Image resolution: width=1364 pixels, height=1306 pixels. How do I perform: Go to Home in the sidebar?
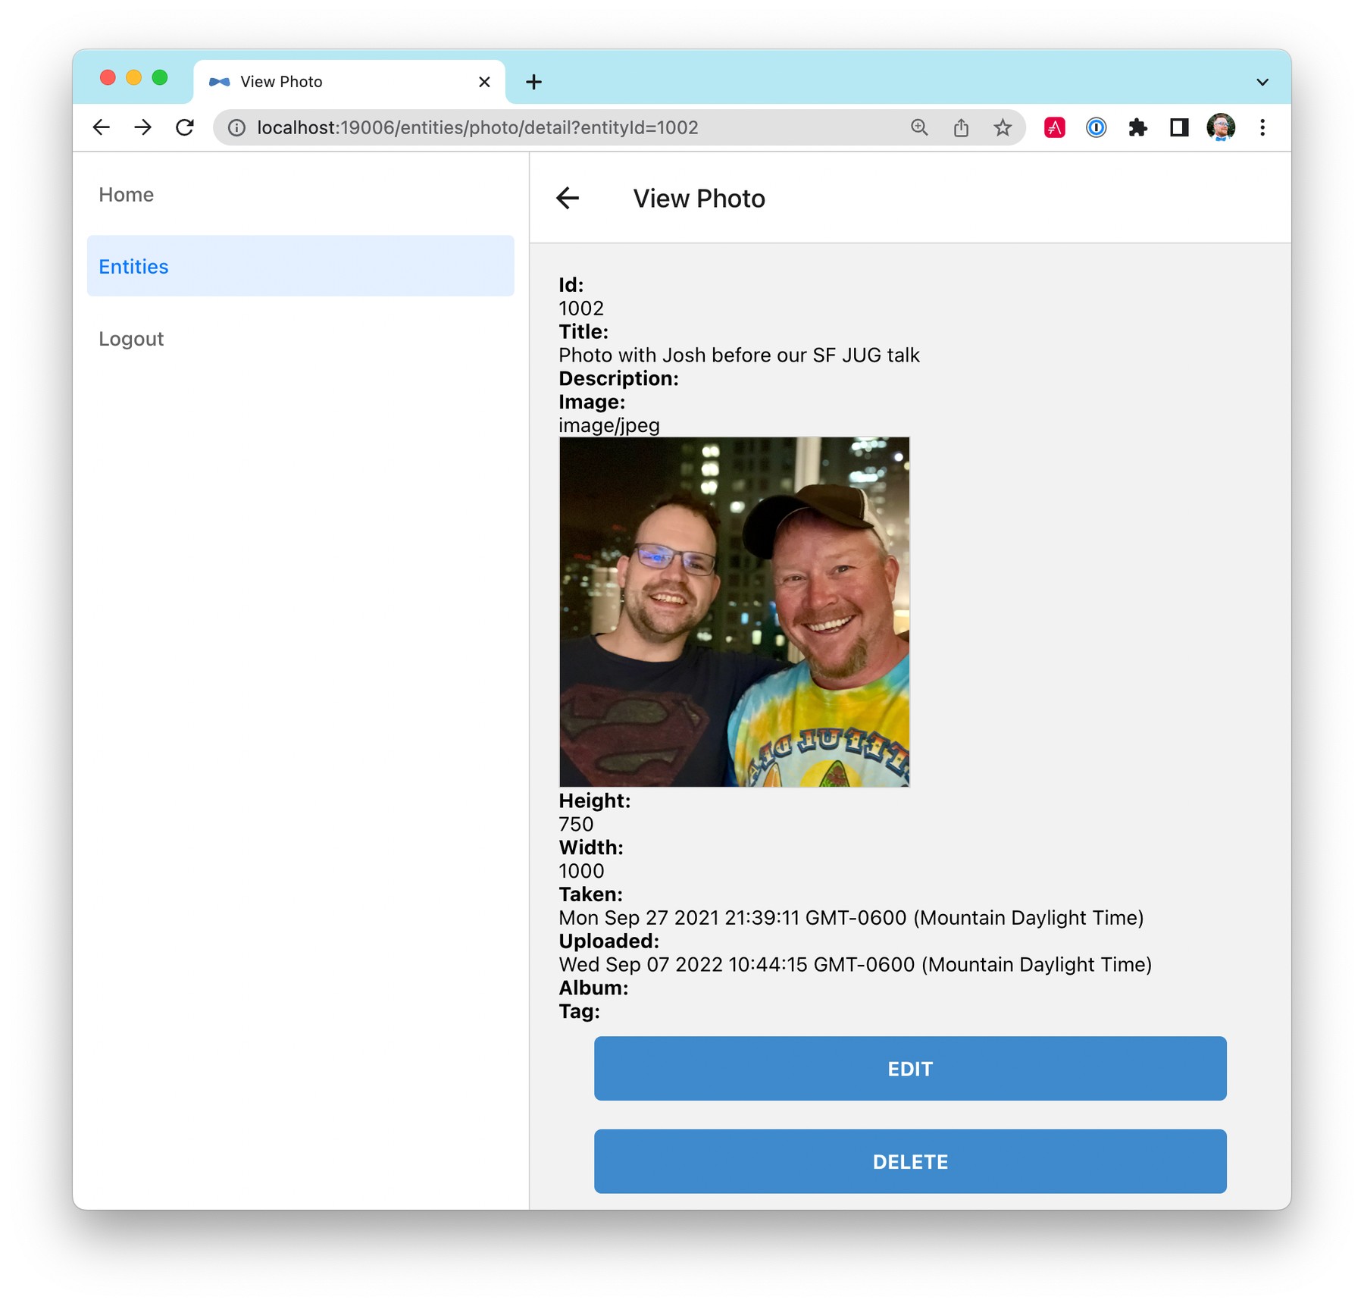pos(127,195)
